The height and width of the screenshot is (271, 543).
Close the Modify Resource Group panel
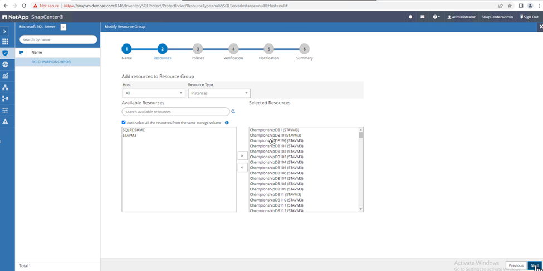coord(541,27)
